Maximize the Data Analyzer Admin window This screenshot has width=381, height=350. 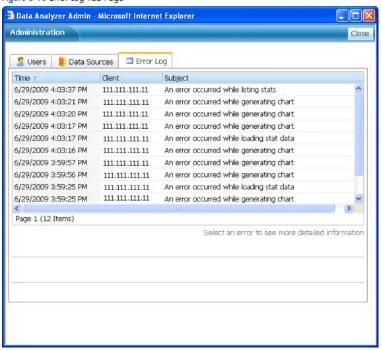tap(355, 16)
